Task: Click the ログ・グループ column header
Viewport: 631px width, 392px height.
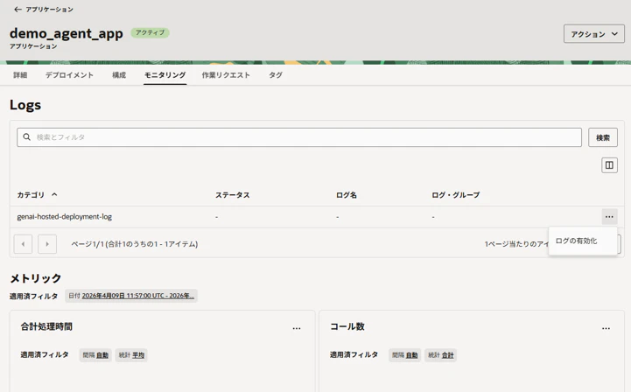Action: [x=456, y=195]
